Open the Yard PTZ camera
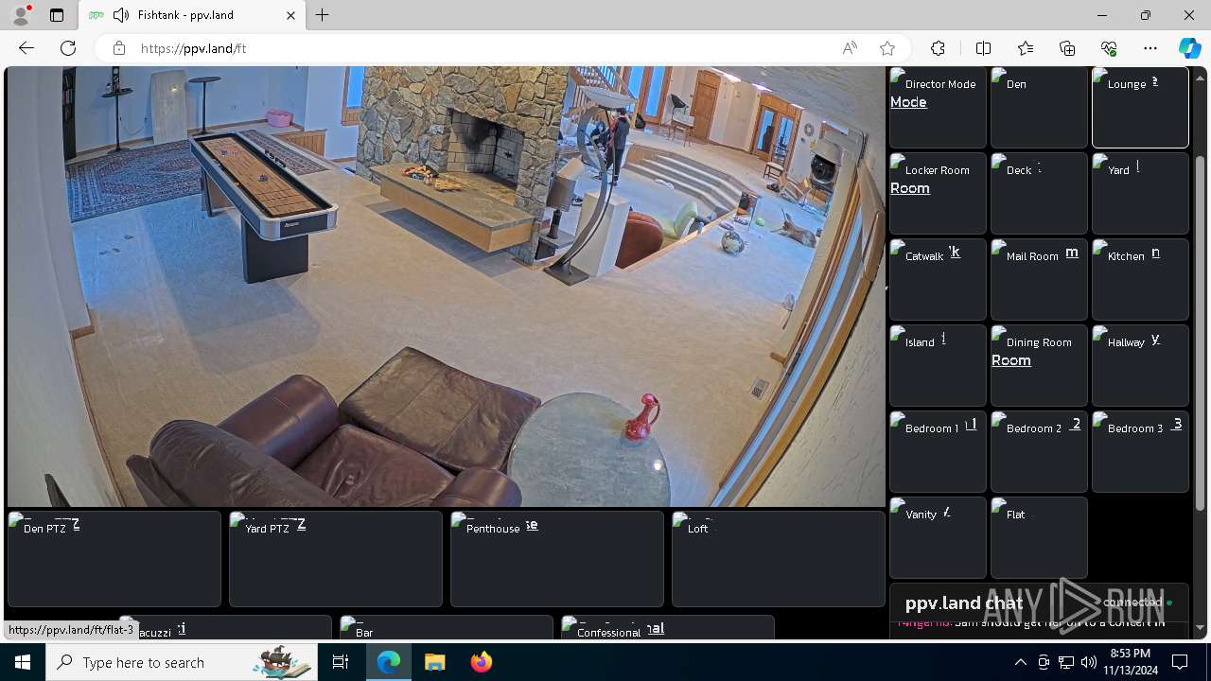This screenshot has height=681, width=1211. coord(336,559)
